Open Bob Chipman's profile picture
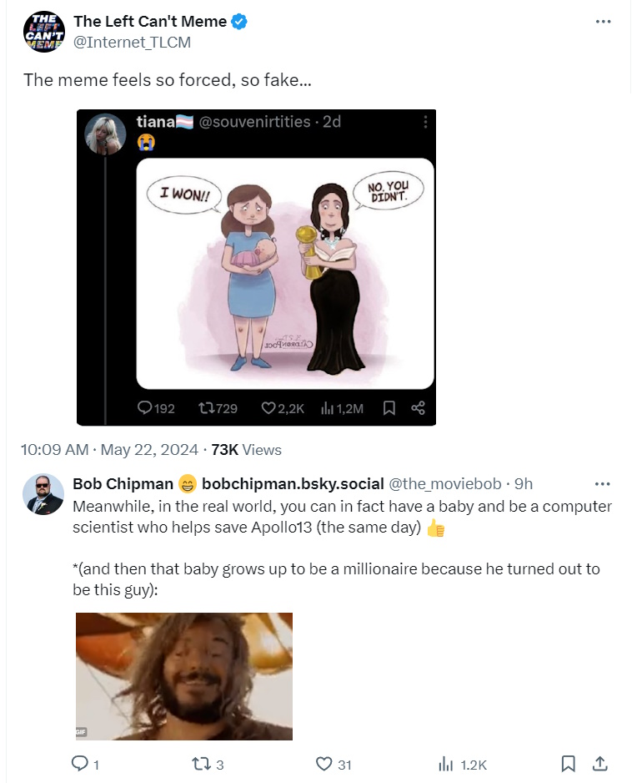Image resolution: width=637 pixels, height=783 pixels. click(43, 494)
